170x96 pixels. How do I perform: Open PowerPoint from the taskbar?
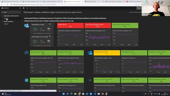pos(103,94)
